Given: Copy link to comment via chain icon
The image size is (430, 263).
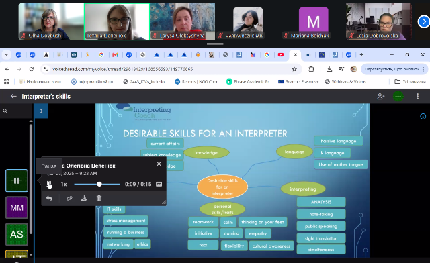Looking at the screenshot, I should tap(69, 198).
